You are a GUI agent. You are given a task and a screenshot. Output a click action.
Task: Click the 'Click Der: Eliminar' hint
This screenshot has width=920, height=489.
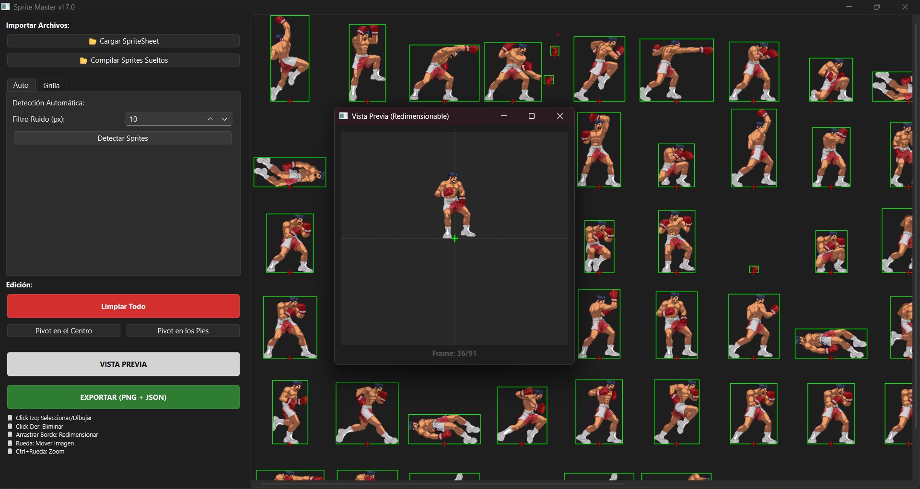coord(39,427)
